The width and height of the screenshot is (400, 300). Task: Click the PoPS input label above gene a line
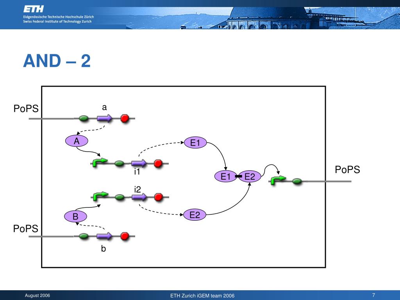coord(26,109)
